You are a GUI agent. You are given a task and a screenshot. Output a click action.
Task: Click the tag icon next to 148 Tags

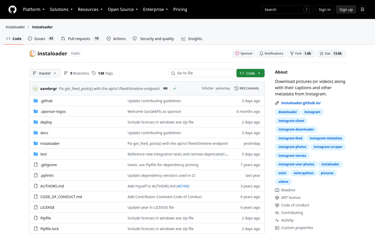tap(94, 73)
